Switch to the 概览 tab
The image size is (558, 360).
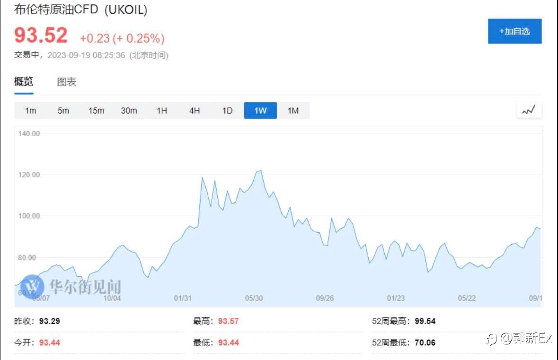[24, 82]
